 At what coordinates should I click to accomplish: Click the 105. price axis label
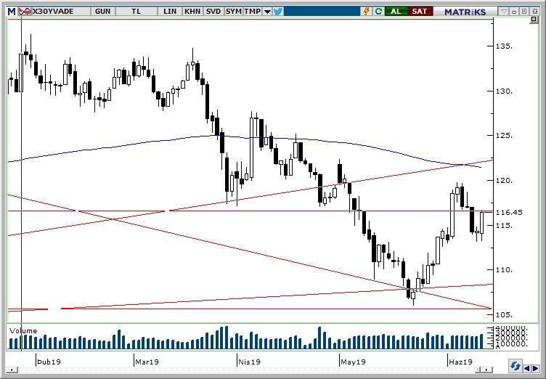pos(504,314)
